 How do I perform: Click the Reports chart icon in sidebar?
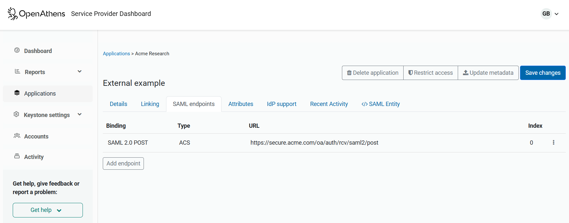tap(17, 72)
